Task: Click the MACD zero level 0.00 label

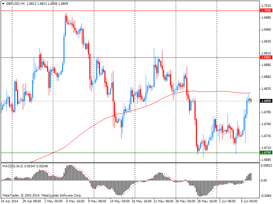Action: (264, 181)
